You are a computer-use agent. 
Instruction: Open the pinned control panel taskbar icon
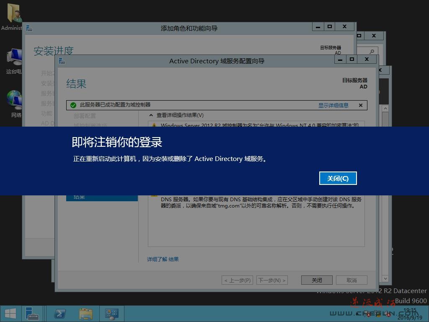[111, 314]
